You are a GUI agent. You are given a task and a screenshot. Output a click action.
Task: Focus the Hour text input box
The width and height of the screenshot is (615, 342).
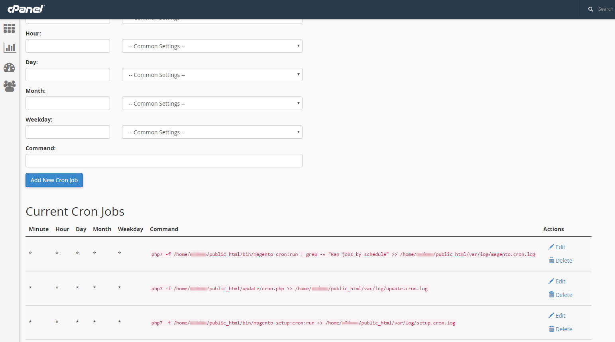(67, 46)
